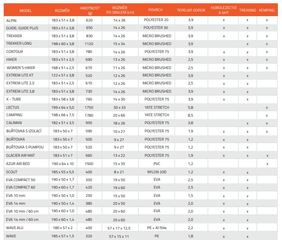Select the WOMEN'S HIKER model cell

21,68
